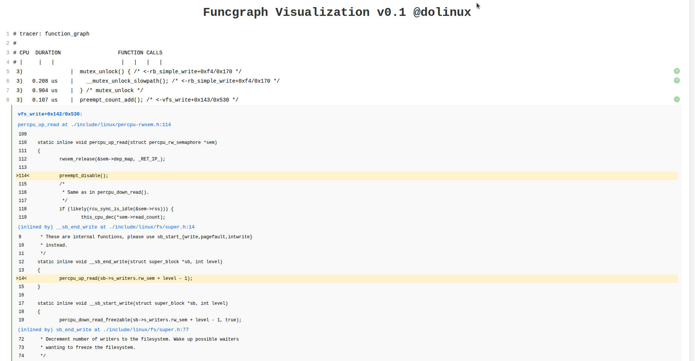Image resolution: width=695 pixels, height=361 pixels.
Task: Click the FUNCTION CALLS column header
Action: point(140,52)
